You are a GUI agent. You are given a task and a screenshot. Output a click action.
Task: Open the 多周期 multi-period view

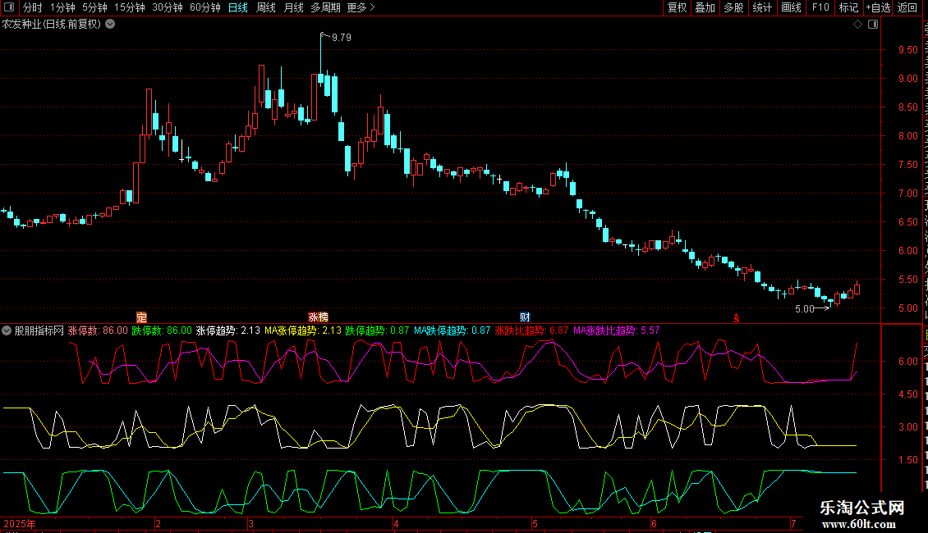[325, 7]
